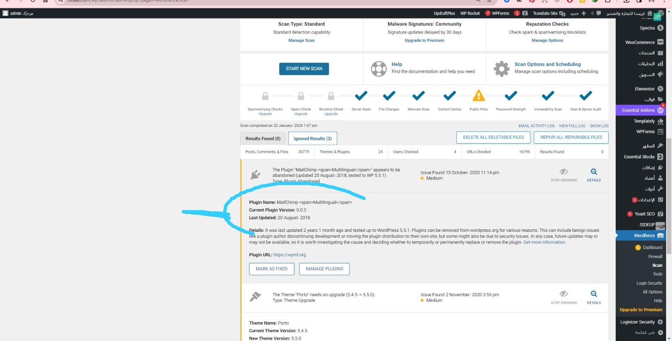
Task: Open UpdraftPlus admin bar menu
Action: coord(444,13)
